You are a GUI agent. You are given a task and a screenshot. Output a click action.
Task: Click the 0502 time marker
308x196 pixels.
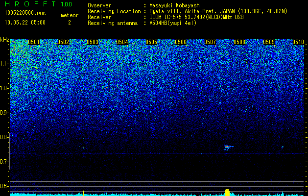click(x=63, y=42)
